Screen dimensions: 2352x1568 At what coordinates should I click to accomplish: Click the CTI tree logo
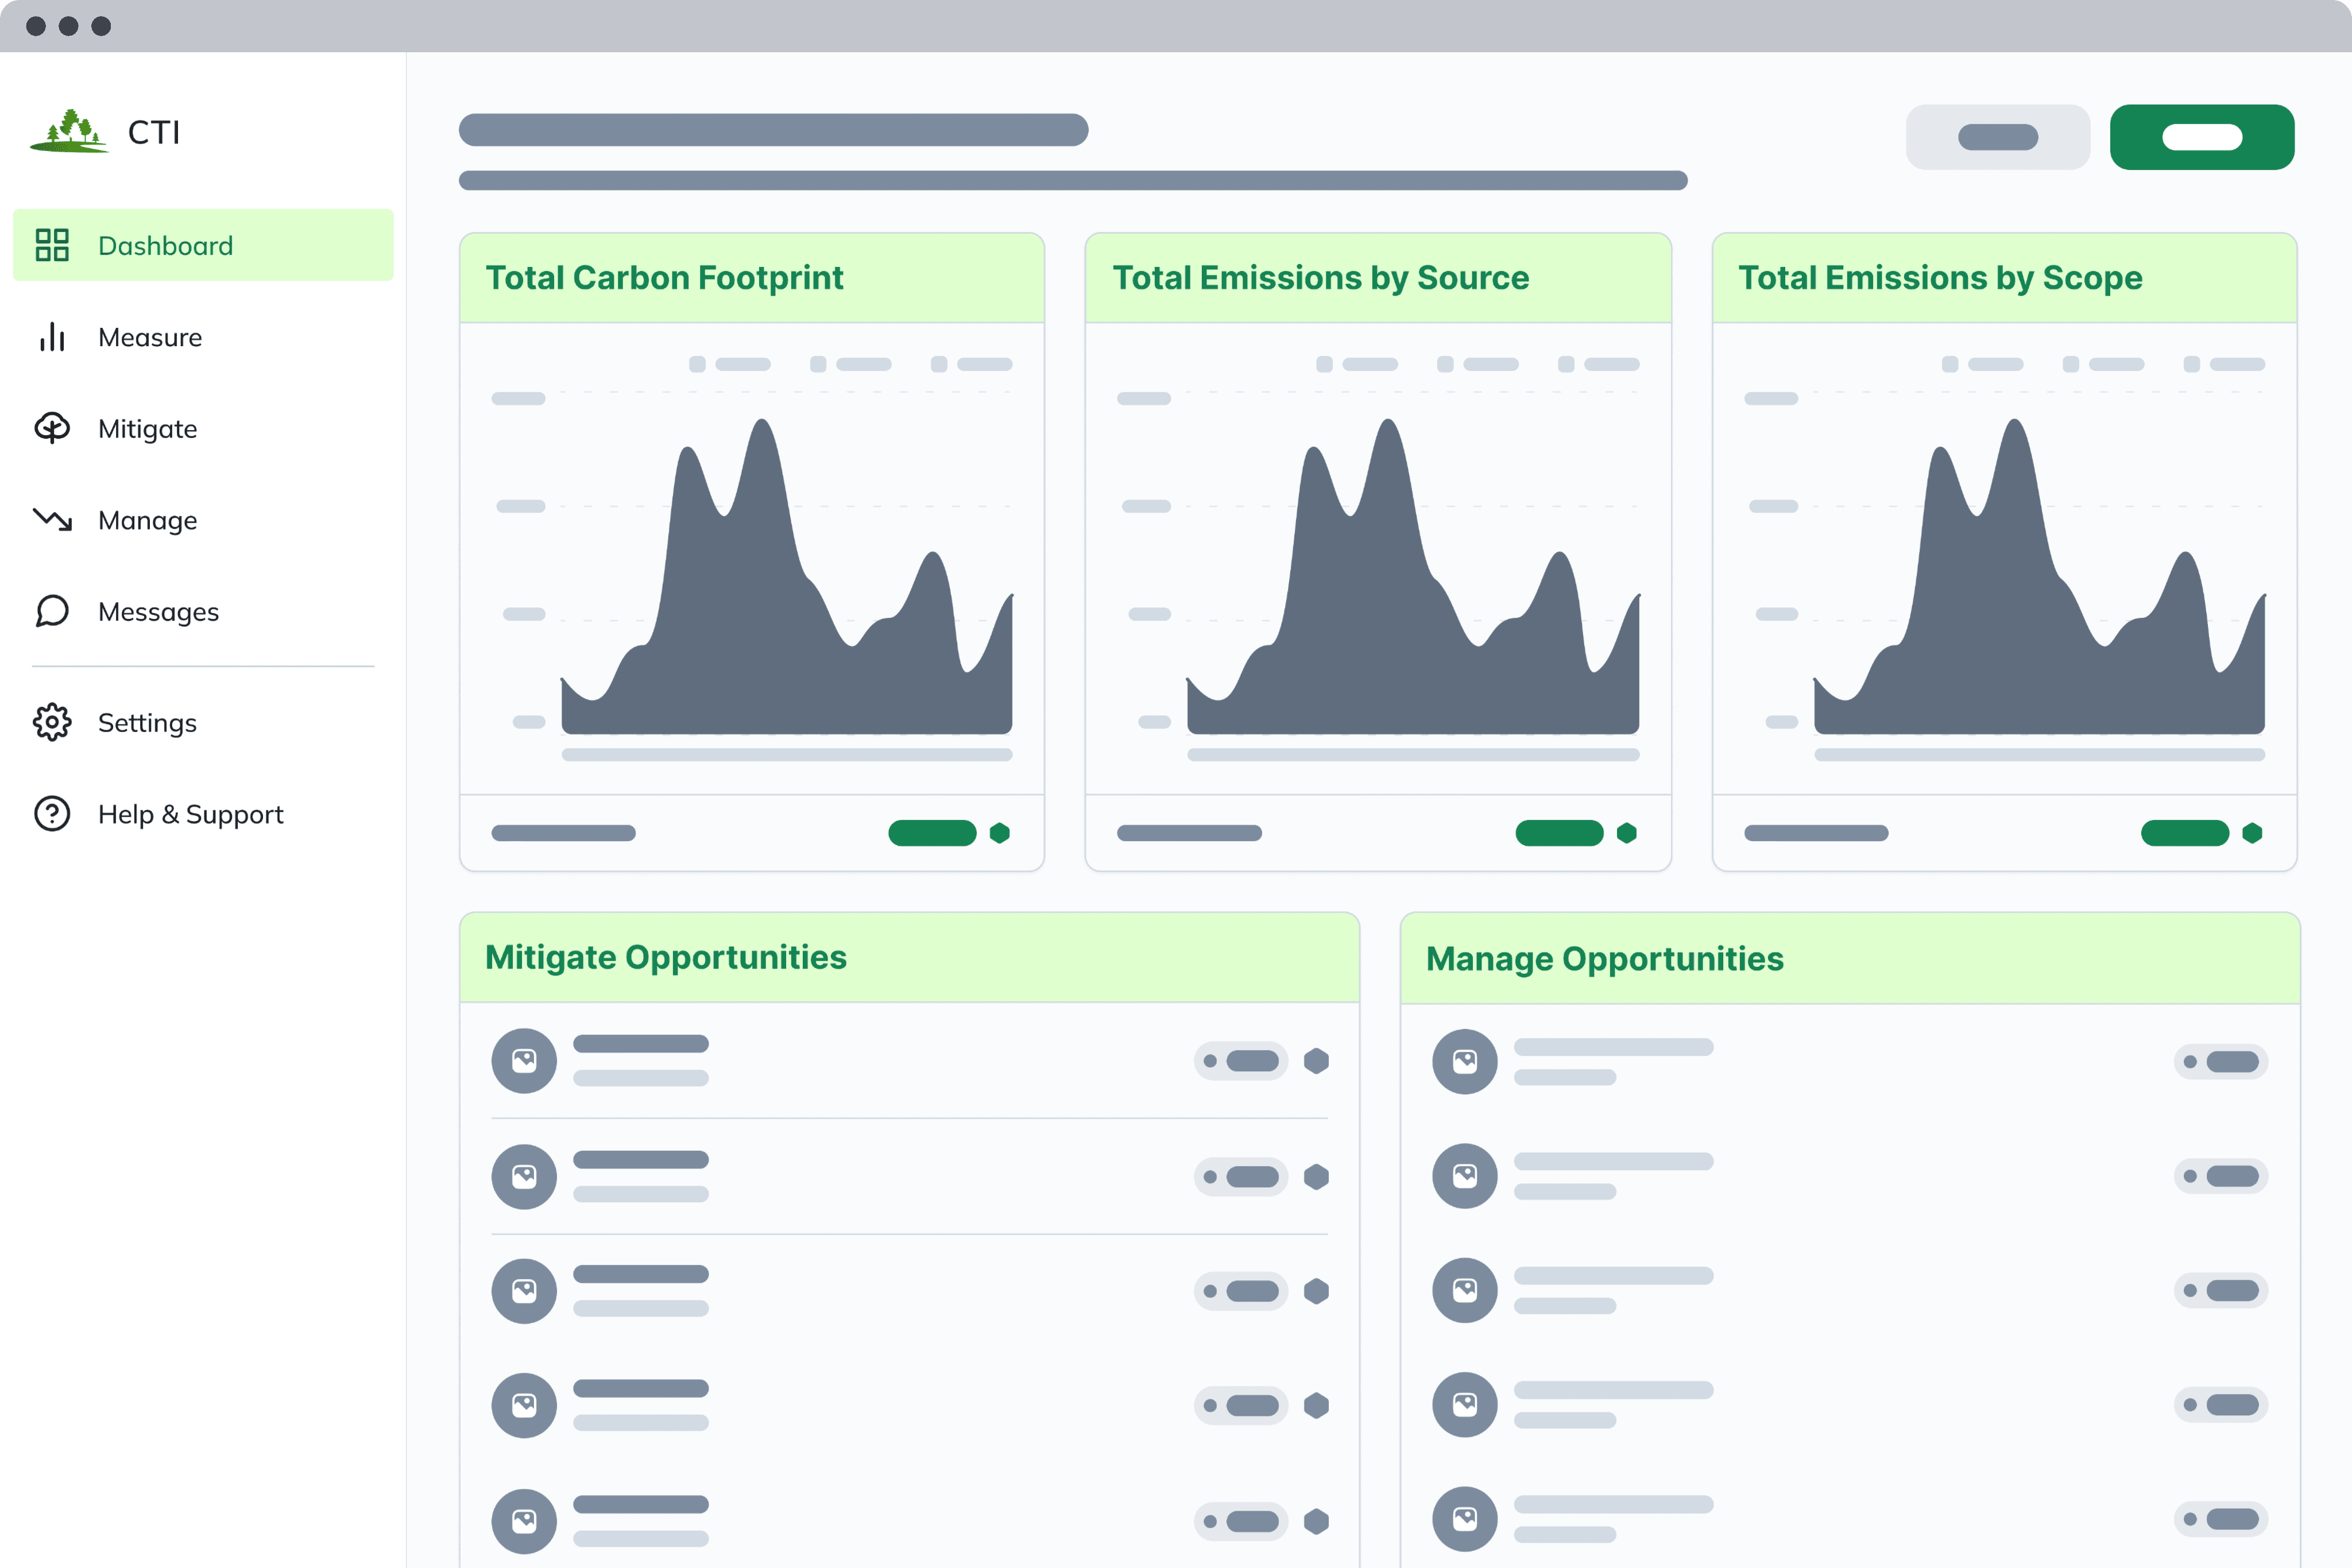pos(69,131)
